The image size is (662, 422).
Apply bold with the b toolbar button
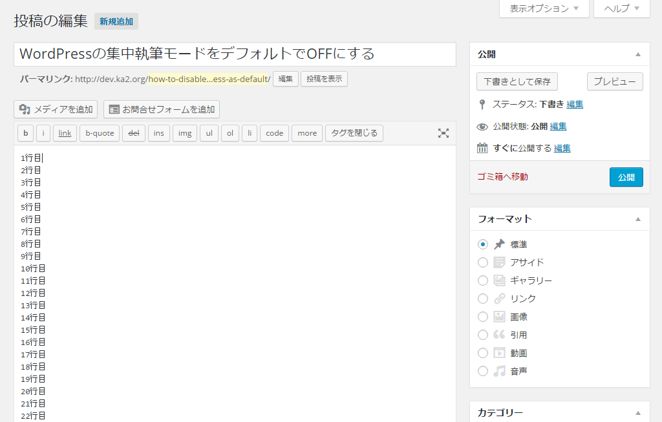tap(25, 132)
